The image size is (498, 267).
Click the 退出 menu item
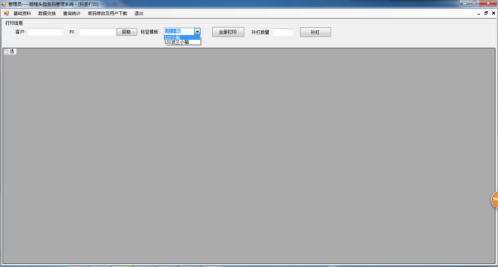pos(139,14)
